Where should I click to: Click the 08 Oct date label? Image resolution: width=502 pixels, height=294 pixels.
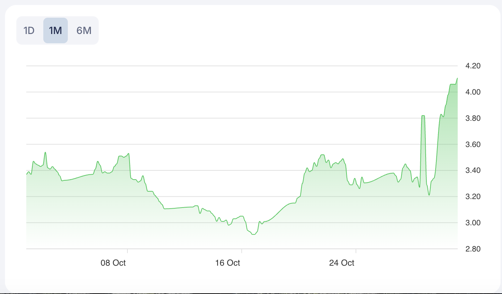(x=113, y=263)
